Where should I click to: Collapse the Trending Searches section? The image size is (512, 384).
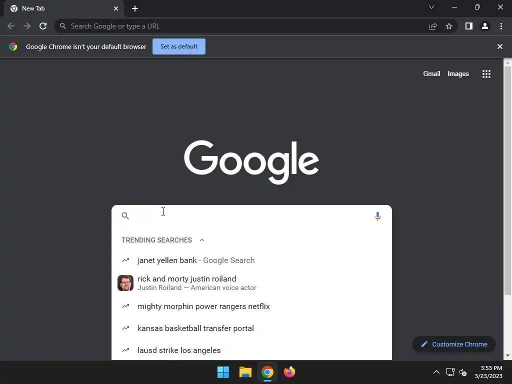pyautogui.click(x=202, y=240)
